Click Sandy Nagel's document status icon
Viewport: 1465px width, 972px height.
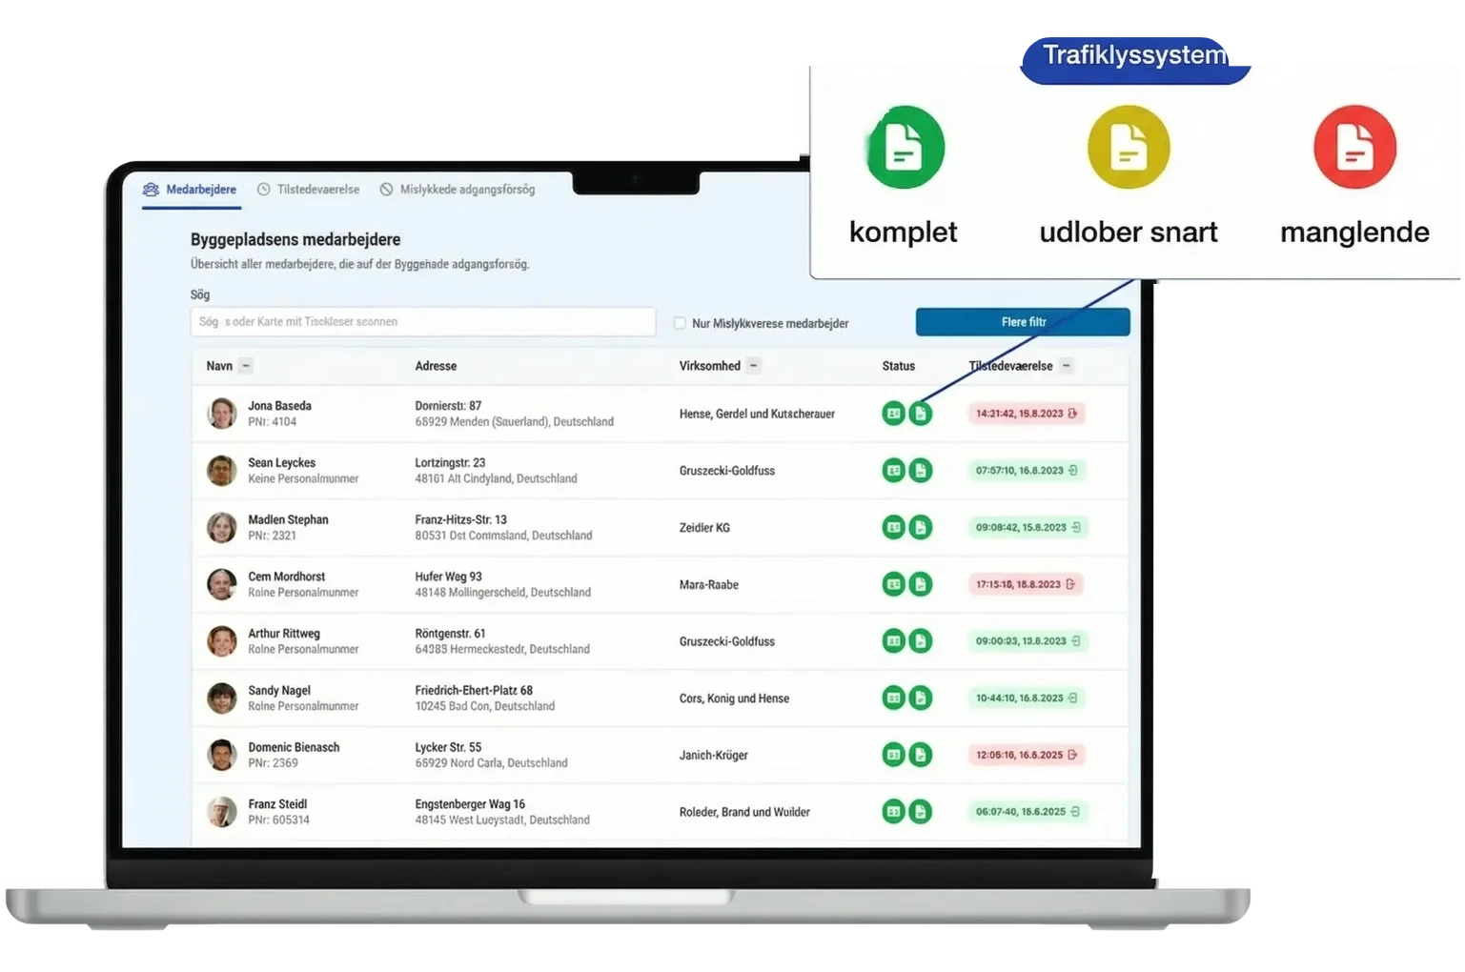(921, 699)
